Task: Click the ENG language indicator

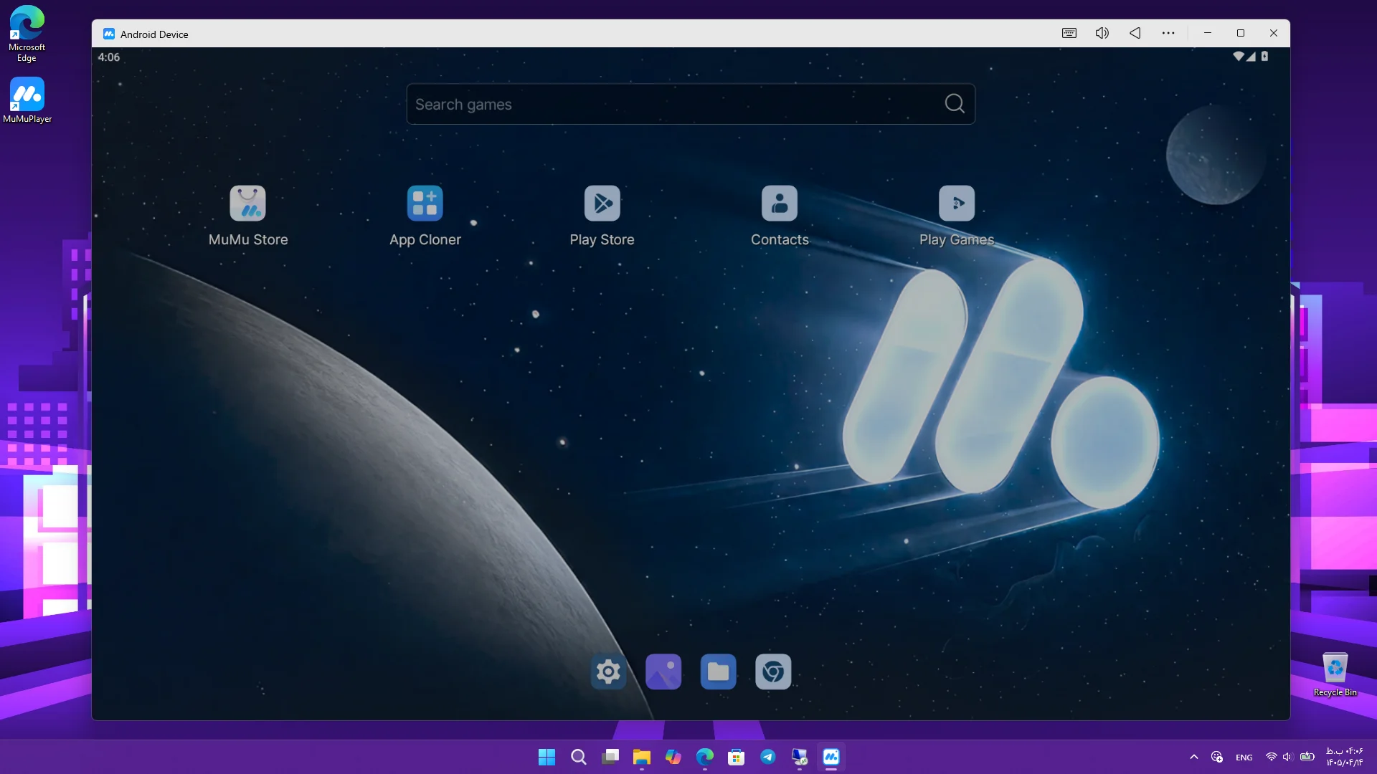Action: (x=1244, y=758)
